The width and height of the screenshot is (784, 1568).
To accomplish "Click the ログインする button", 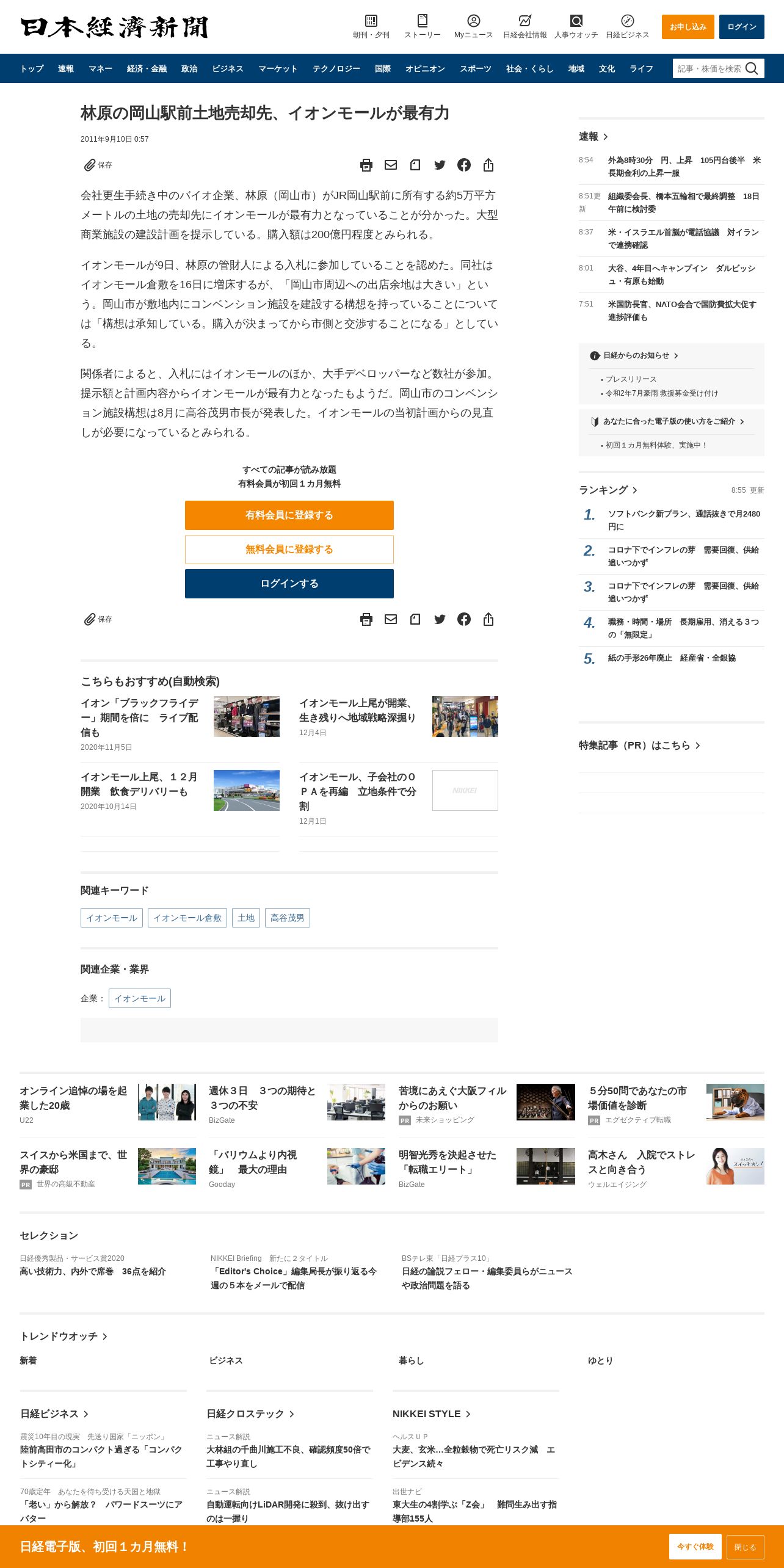I will [x=289, y=584].
